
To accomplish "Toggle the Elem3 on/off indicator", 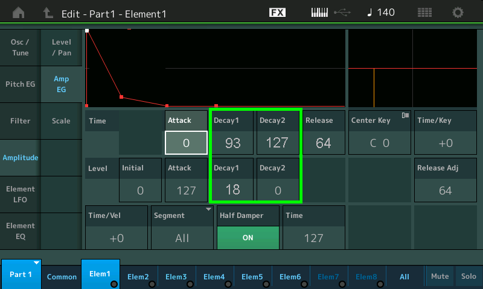I will point(190,284).
